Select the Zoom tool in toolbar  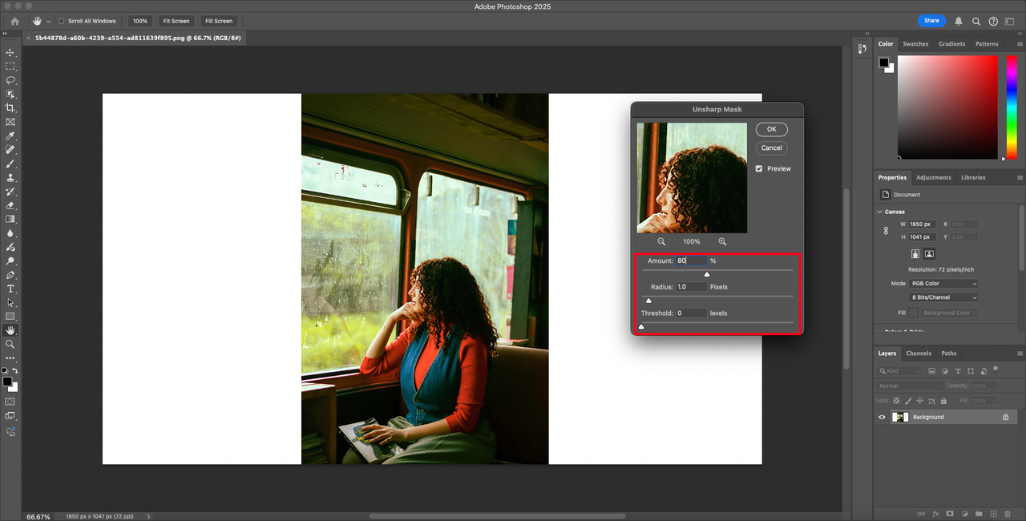10,344
